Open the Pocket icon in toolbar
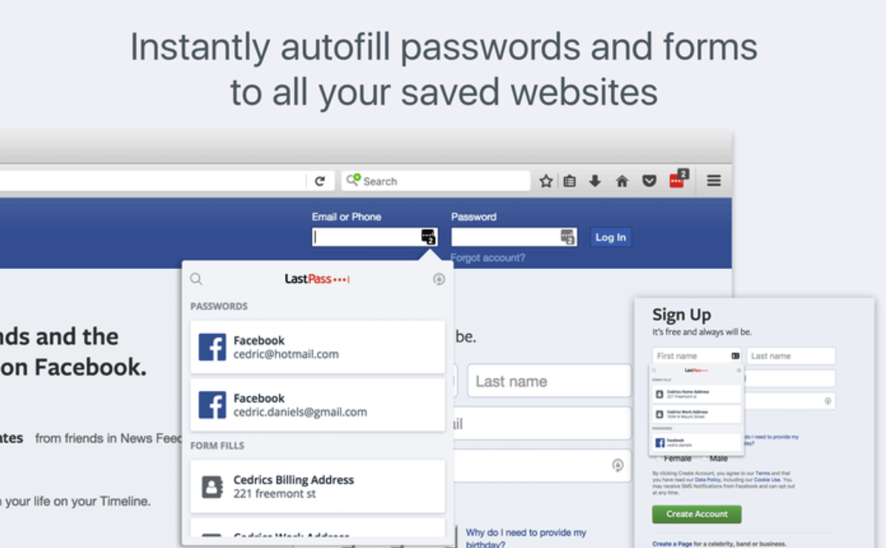 [649, 181]
